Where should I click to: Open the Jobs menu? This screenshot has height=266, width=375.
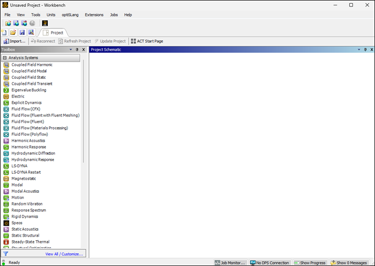114,15
